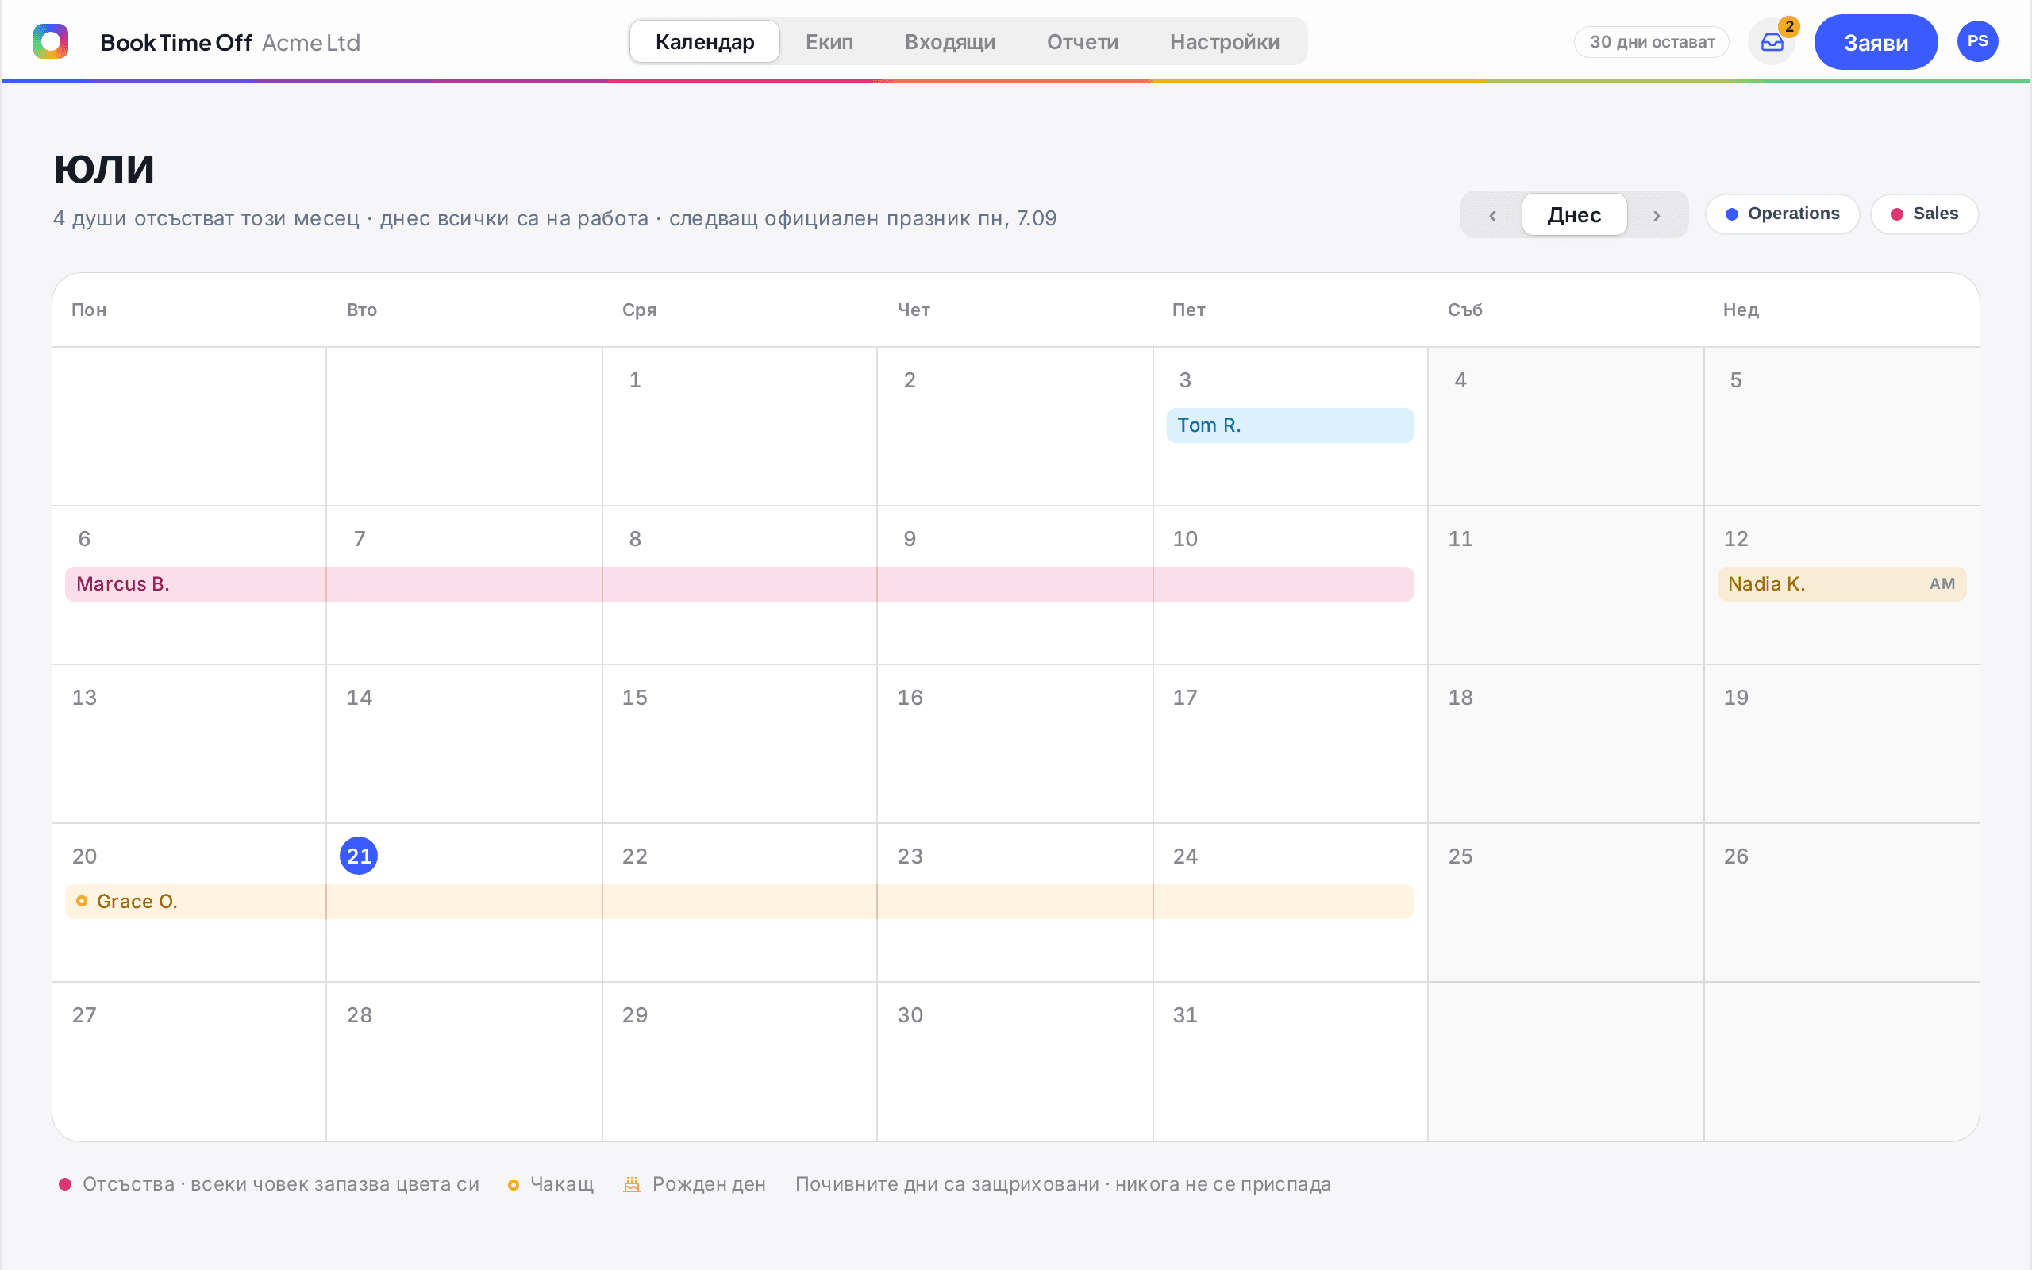Click the birthday cake legend icon
This screenshot has height=1270, width=2032.
632,1184
